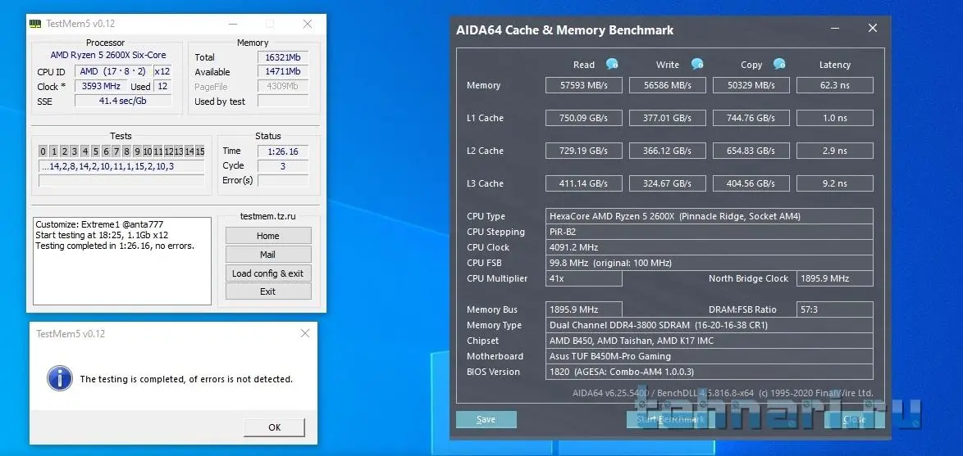Click the Exit button in TestMem5

coord(267,291)
